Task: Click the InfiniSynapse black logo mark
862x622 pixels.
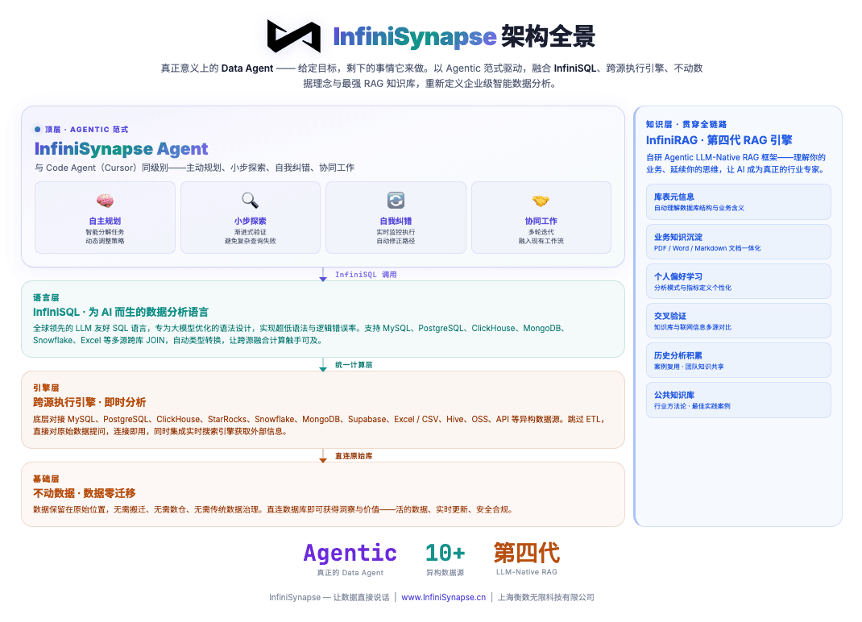Action: [294, 36]
